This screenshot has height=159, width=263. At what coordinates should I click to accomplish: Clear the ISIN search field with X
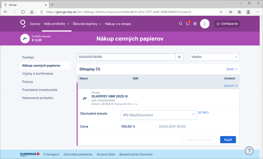pos(179,57)
